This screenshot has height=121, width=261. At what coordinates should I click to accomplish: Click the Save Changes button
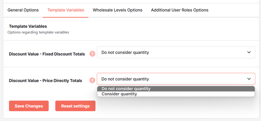click(29, 106)
